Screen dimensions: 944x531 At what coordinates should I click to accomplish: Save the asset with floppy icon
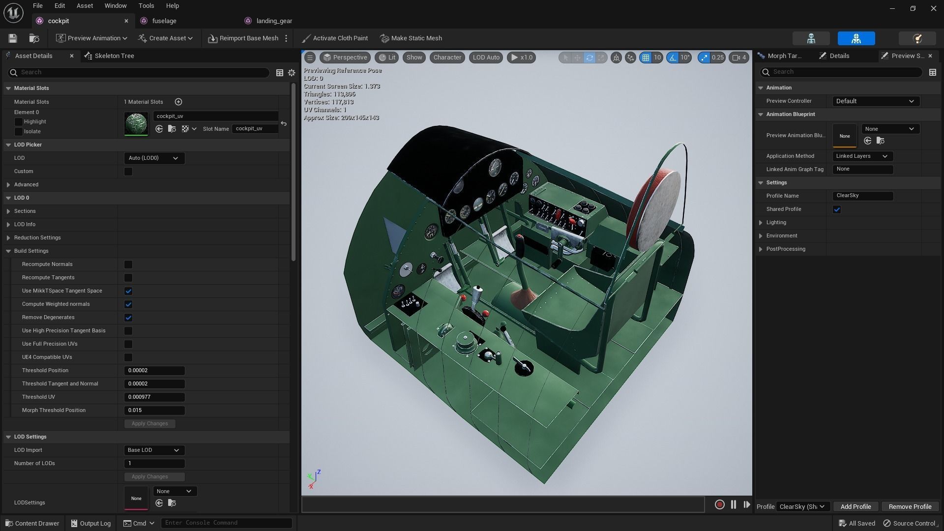click(13, 38)
